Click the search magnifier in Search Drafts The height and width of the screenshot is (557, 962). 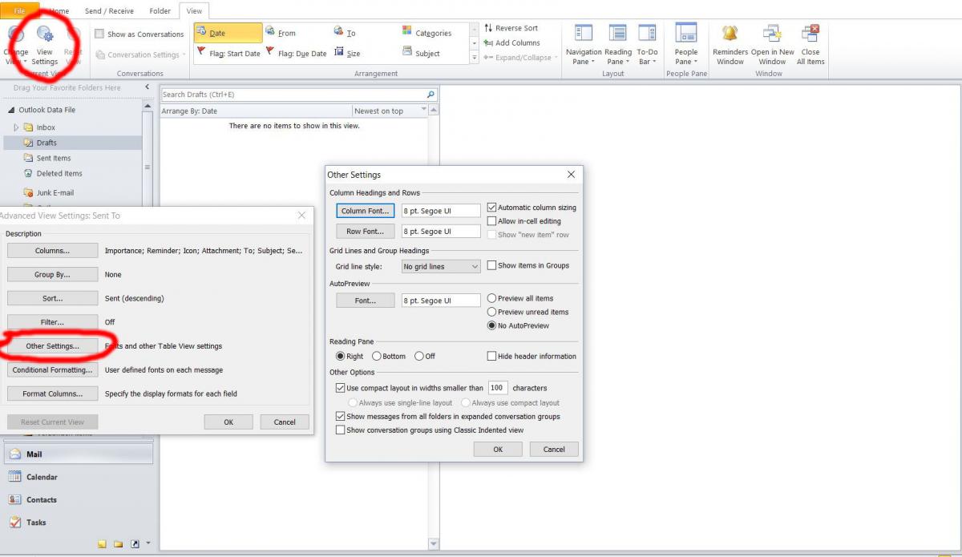[x=430, y=95]
